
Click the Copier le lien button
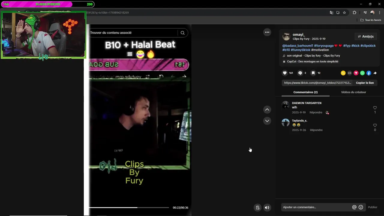coord(365,83)
